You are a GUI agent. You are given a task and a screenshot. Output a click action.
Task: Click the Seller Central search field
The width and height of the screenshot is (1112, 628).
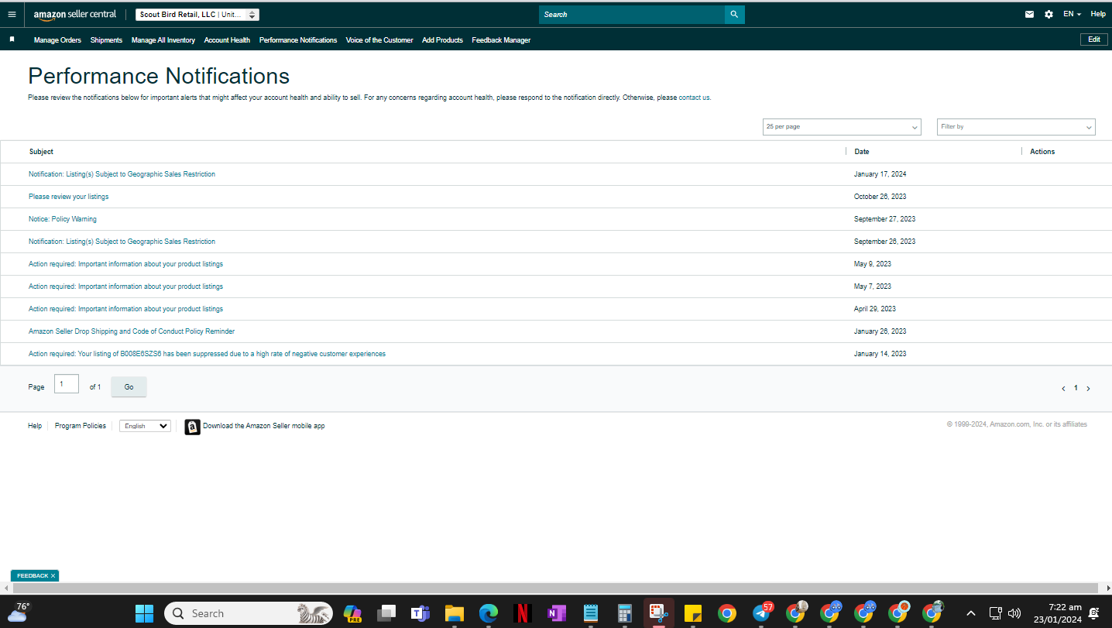tap(632, 14)
